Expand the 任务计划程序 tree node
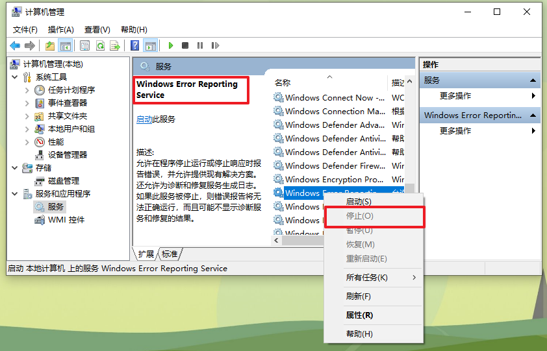547x351 pixels. pos(27,90)
